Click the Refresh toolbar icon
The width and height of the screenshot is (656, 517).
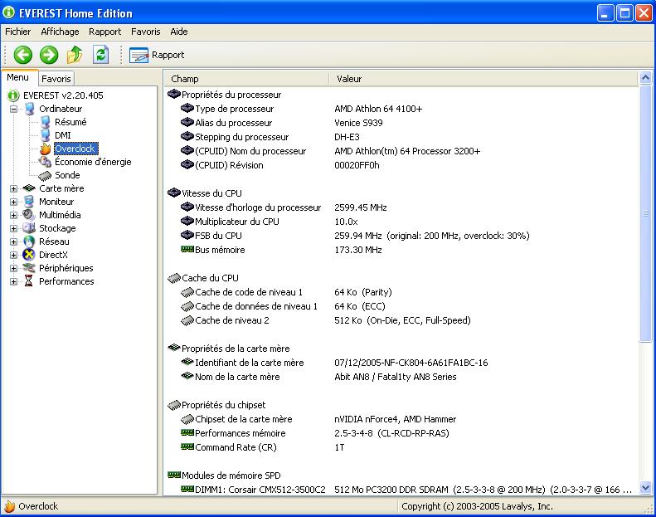point(100,55)
